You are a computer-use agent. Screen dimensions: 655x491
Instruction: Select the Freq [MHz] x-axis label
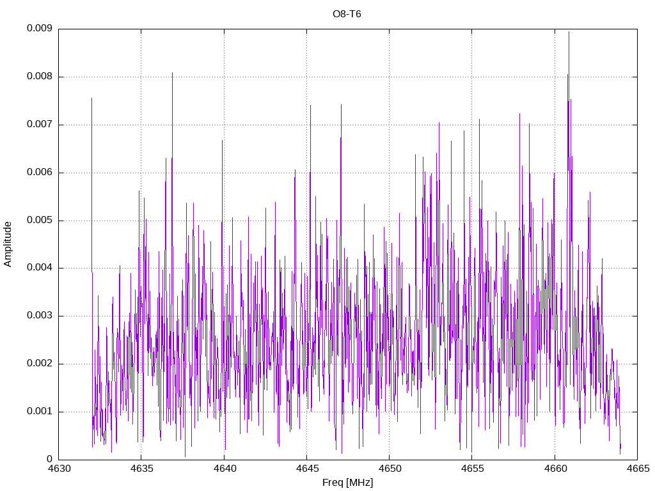click(x=347, y=483)
